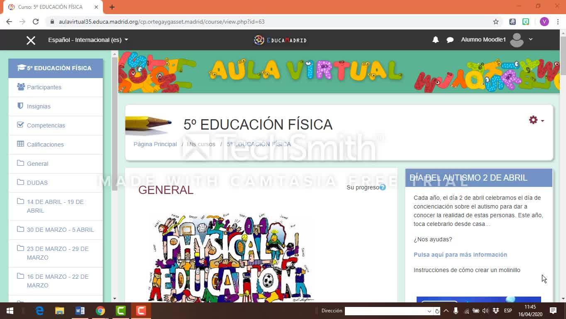
Task: Open a new browser tab
Action: (x=112, y=7)
